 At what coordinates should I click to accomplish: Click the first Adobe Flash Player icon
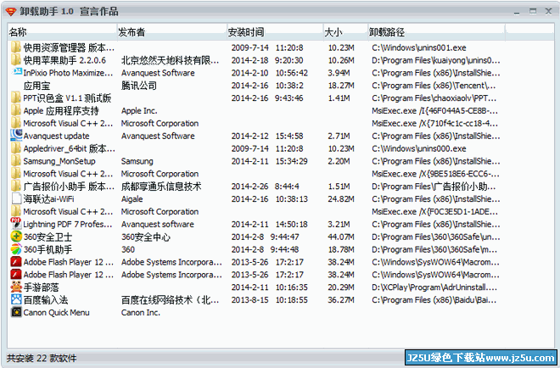16,262
